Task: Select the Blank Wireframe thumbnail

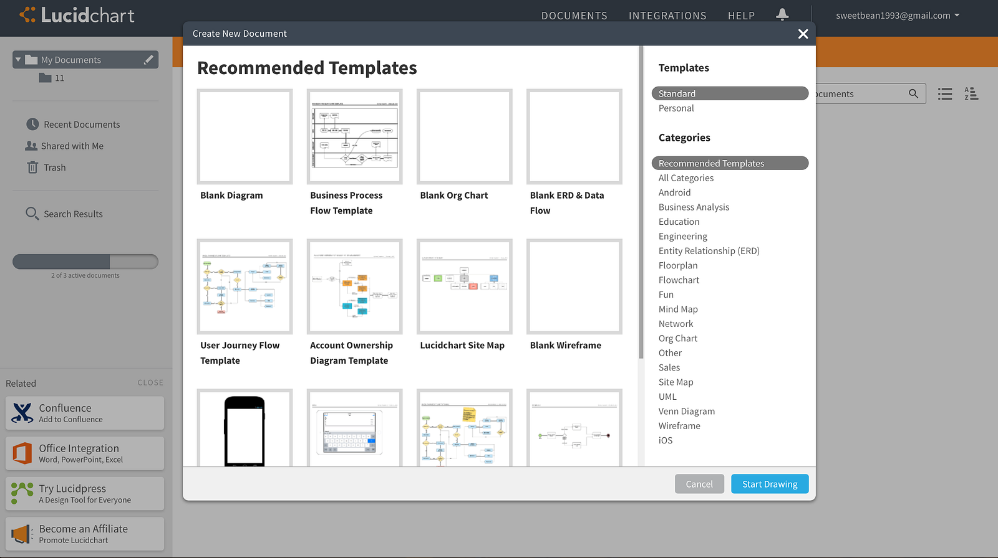Action: (574, 286)
